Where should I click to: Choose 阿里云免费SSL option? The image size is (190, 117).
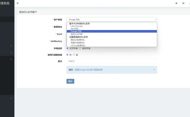[x=112, y=43]
